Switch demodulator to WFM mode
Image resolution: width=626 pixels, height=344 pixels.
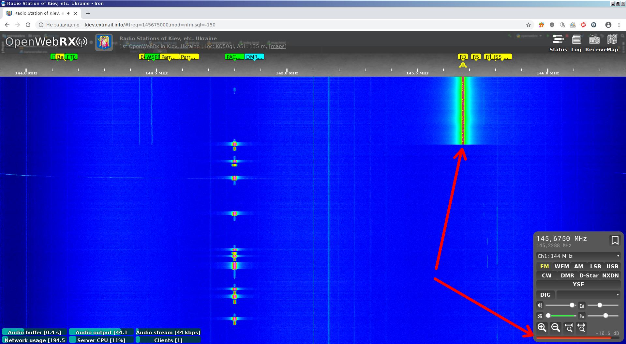coord(561,266)
